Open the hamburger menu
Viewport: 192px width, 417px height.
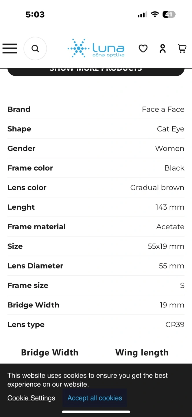[10, 48]
